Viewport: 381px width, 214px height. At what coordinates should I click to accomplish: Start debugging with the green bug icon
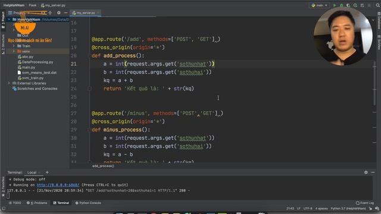click(341, 5)
